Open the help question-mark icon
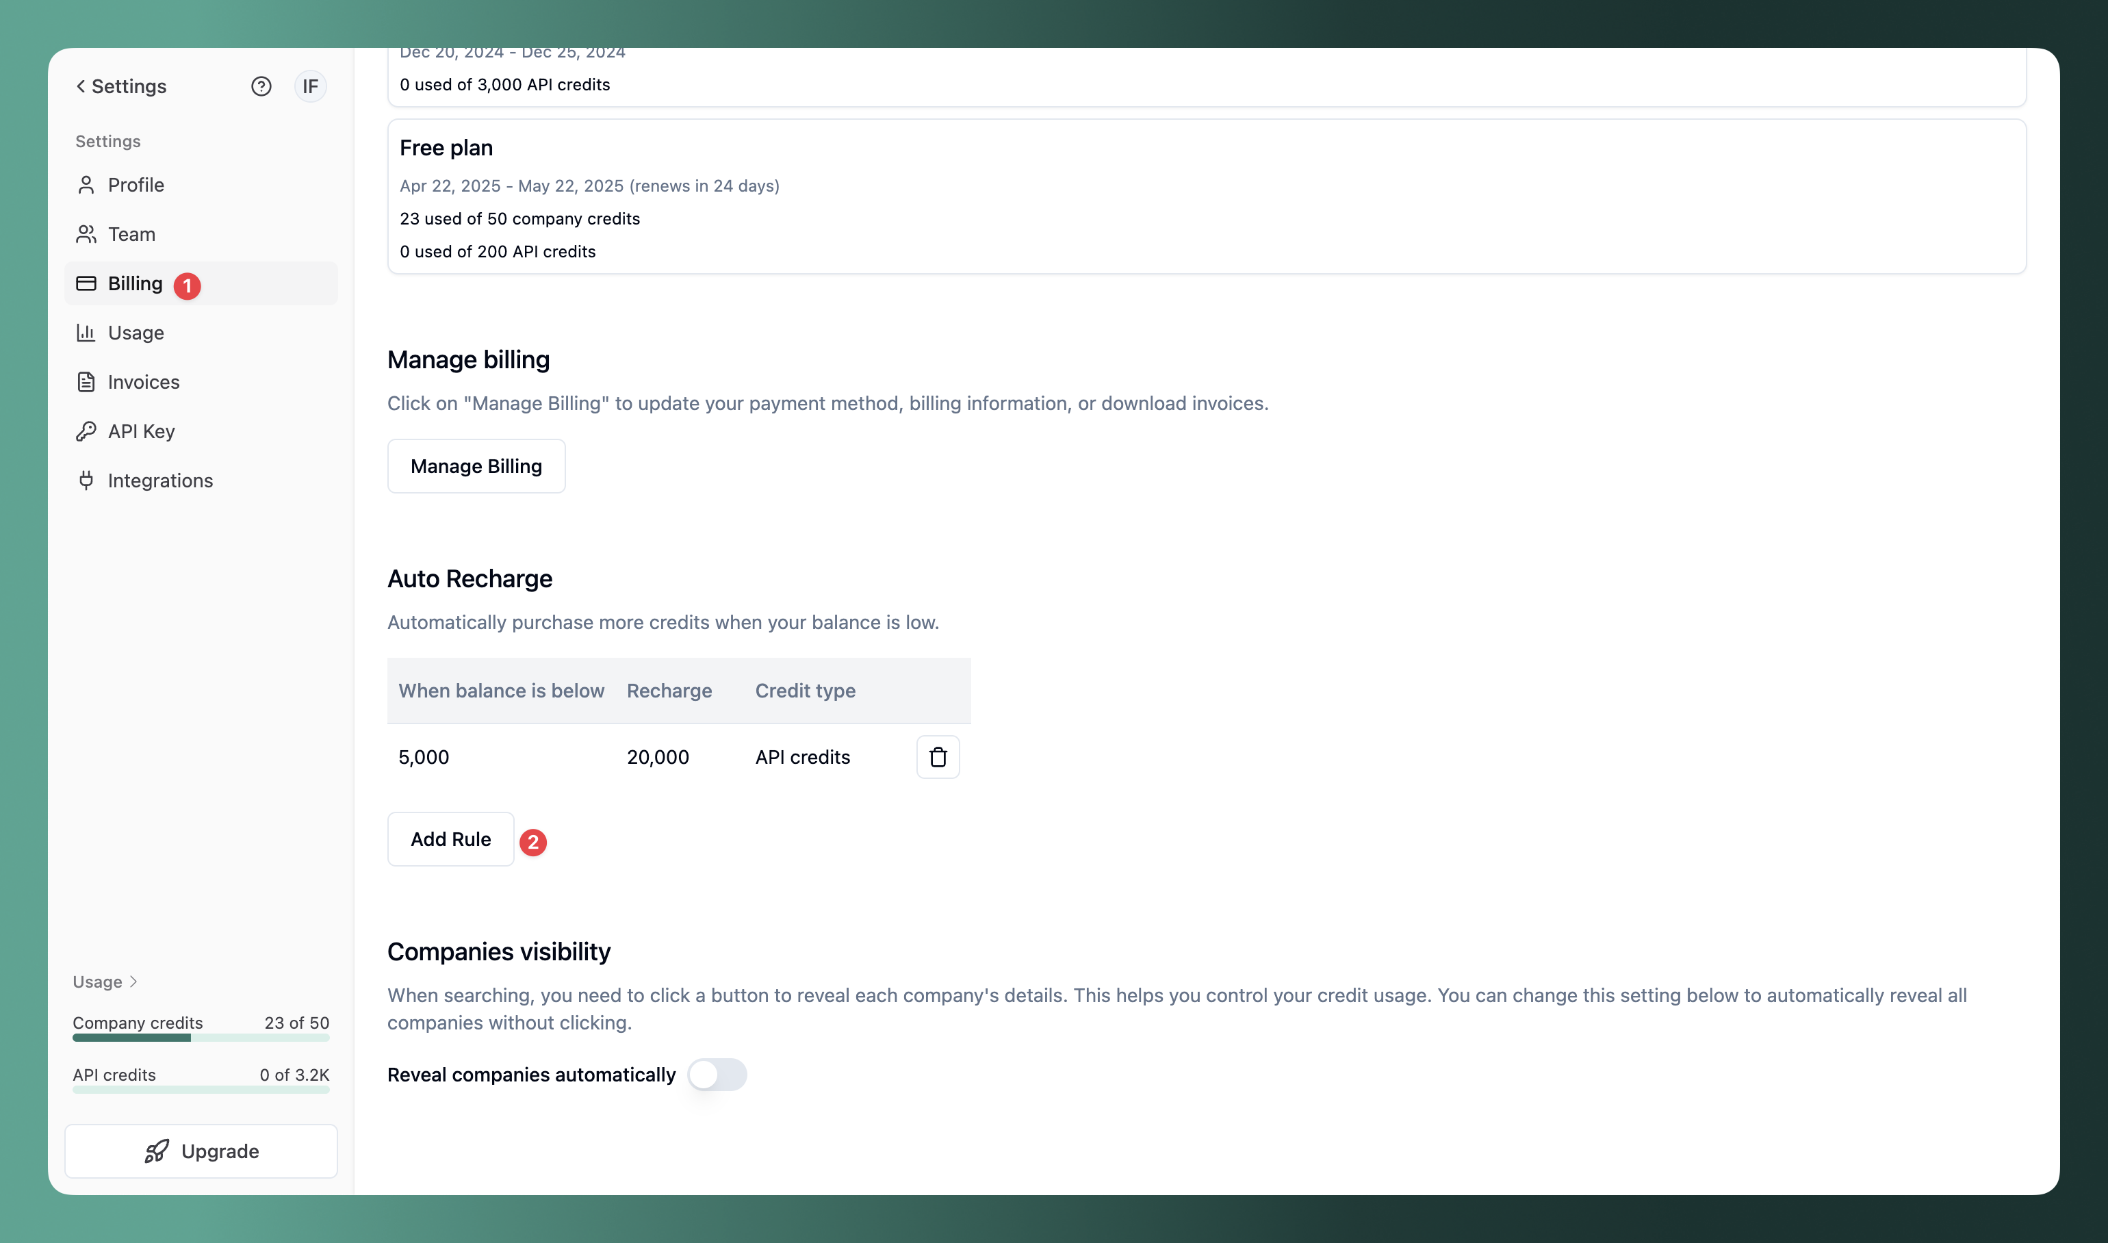2108x1243 pixels. click(x=261, y=86)
